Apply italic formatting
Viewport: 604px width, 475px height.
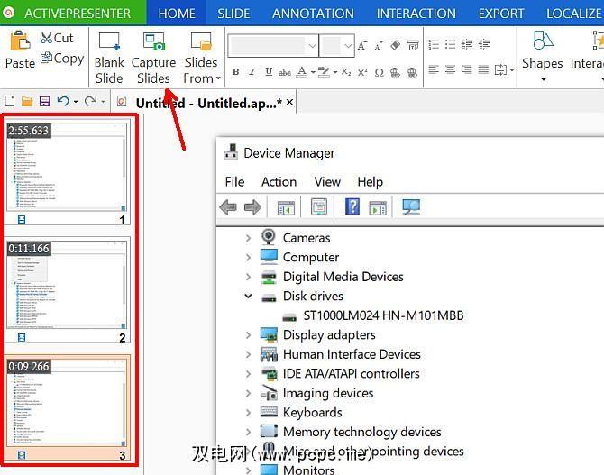[x=252, y=71]
